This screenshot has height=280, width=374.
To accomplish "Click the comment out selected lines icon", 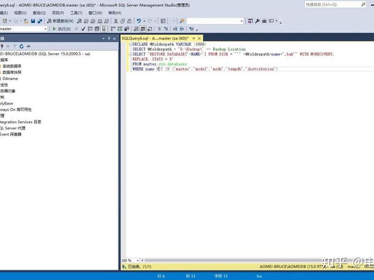I will click(x=159, y=29).
